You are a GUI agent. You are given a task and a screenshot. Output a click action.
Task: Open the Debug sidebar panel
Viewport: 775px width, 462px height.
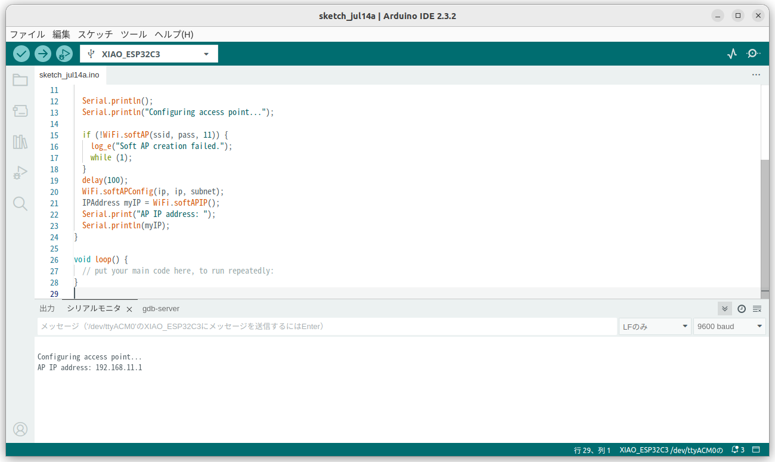pyautogui.click(x=20, y=173)
